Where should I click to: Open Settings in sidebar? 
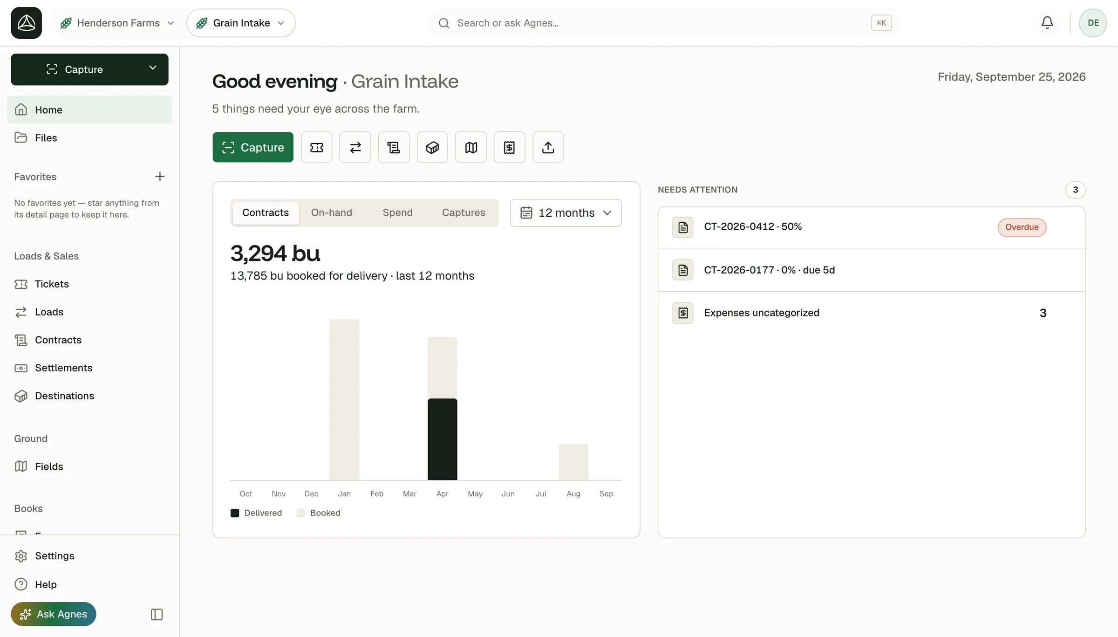(89, 556)
